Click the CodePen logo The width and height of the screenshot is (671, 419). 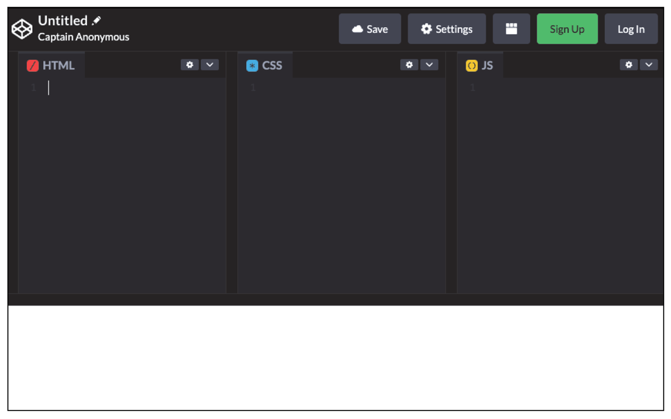21,28
